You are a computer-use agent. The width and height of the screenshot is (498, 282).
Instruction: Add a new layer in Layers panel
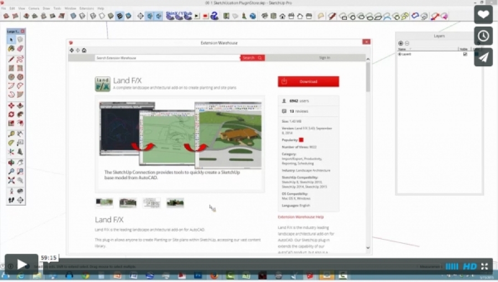401,43
